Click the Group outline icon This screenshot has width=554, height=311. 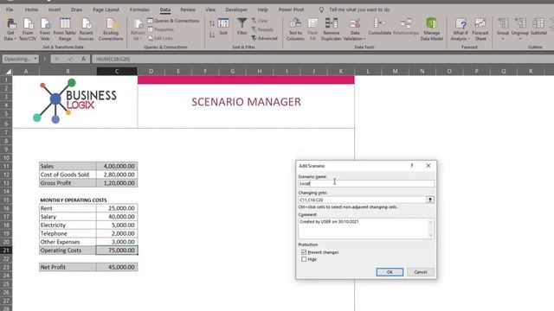click(x=503, y=23)
